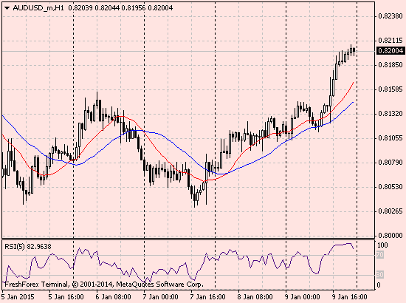Click the FreshForex Terminal copyright text
The width and height of the screenshot is (406, 303).
coord(104,285)
